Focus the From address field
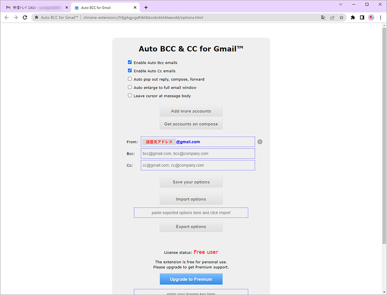Screen dimensions: 387x295 tap(198, 142)
